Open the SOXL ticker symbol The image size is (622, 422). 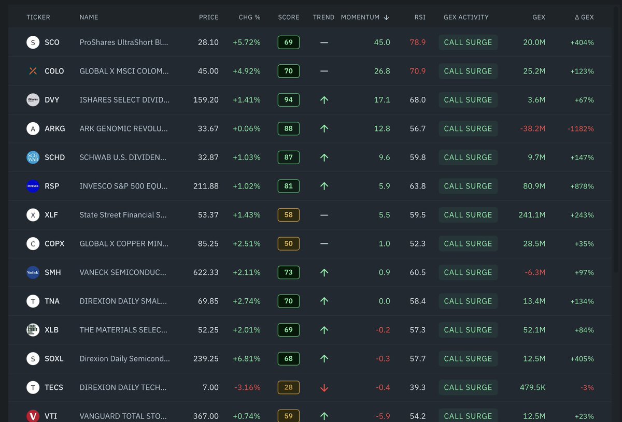coord(54,358)
